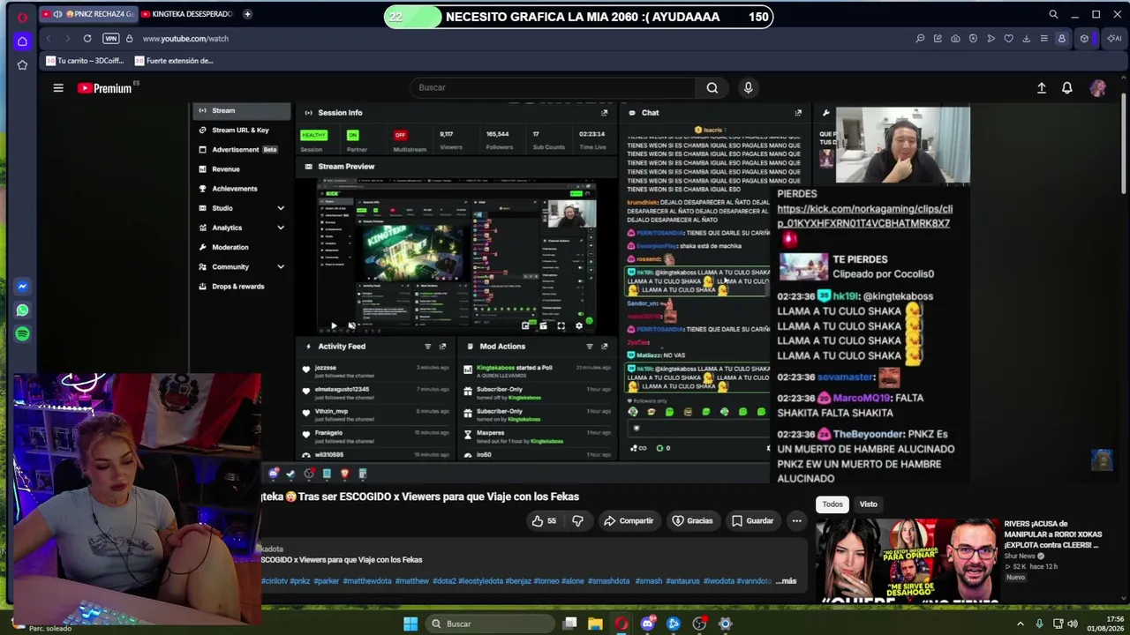Image resolution: width=1130 pixels, height=635 pixels.
Task: Pop out the Chat panel
Action: [x=798, y=113]
